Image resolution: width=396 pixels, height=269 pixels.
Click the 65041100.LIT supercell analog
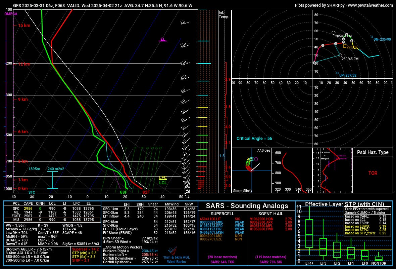(210, 219)
